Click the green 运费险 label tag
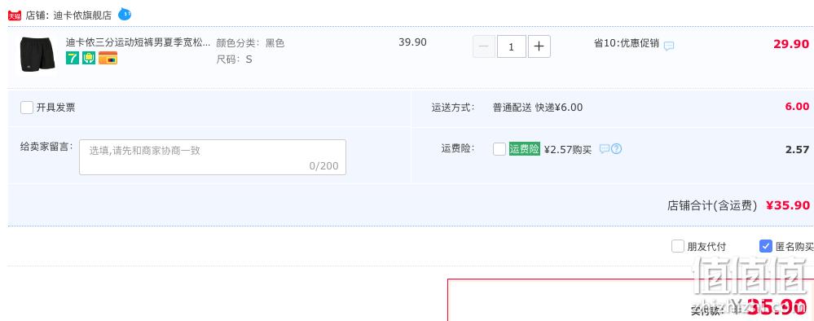 point(524,149)
